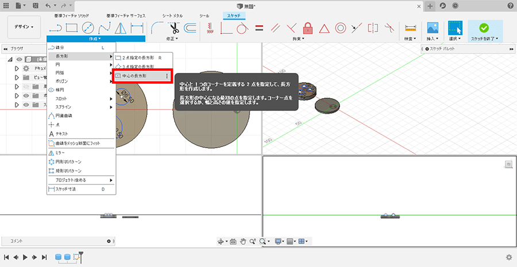Screen dimensions: 517x267
Task: Select the pan hand tool in navigation bar
Action: 244,242
